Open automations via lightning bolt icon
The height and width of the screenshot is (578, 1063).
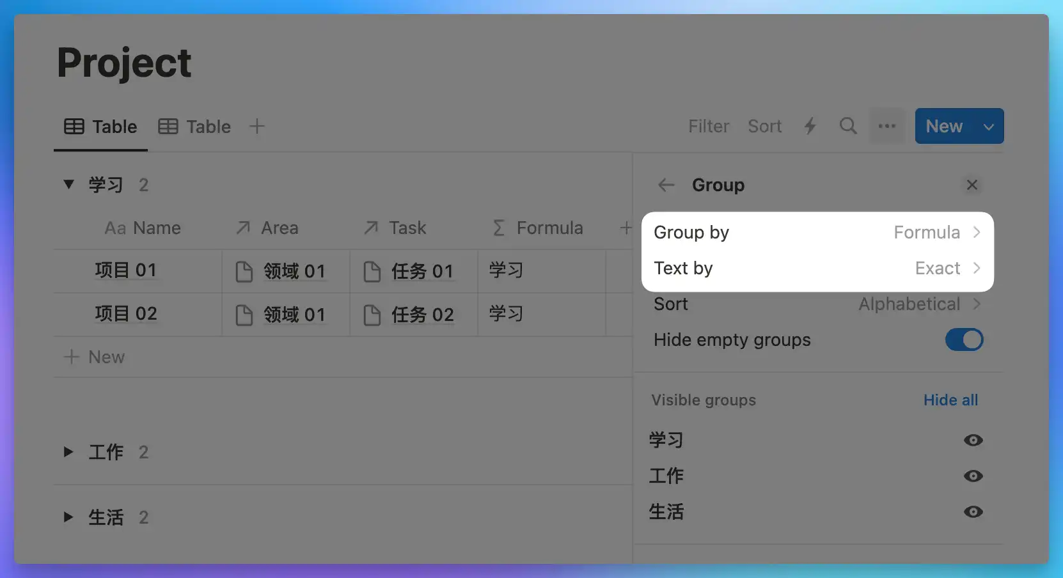[x=810, y=126]
